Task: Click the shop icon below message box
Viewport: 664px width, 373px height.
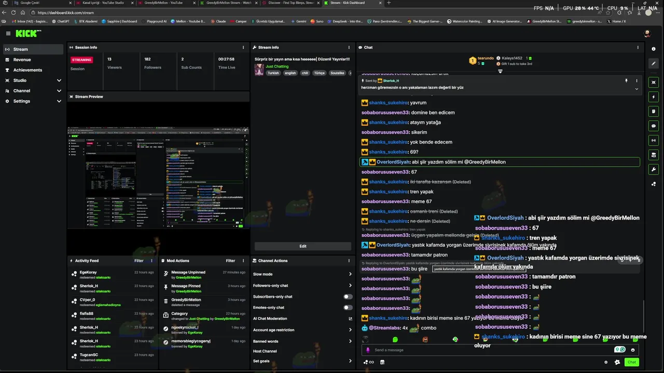Action: [382, 362]
